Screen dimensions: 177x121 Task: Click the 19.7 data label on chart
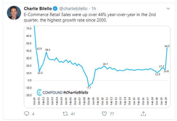tap(106, 64)
